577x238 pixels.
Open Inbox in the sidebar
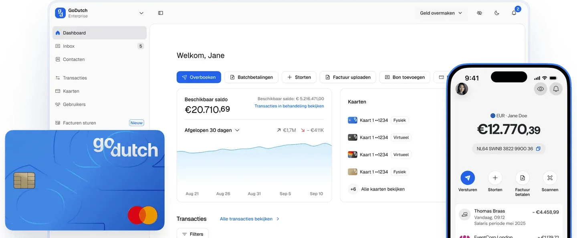coord(99,46)
